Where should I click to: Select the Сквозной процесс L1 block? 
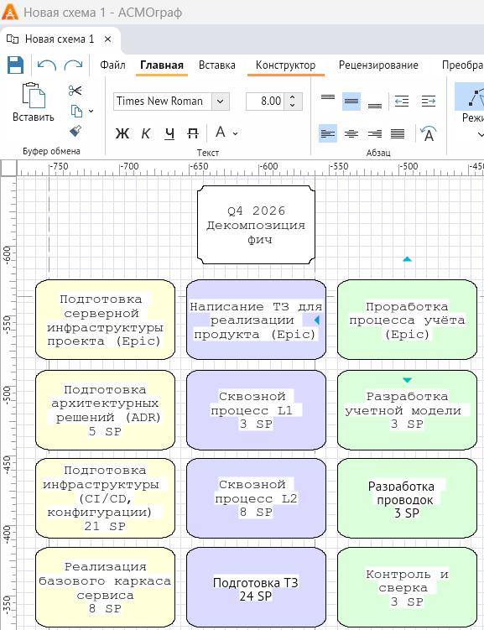click(256, 410)
